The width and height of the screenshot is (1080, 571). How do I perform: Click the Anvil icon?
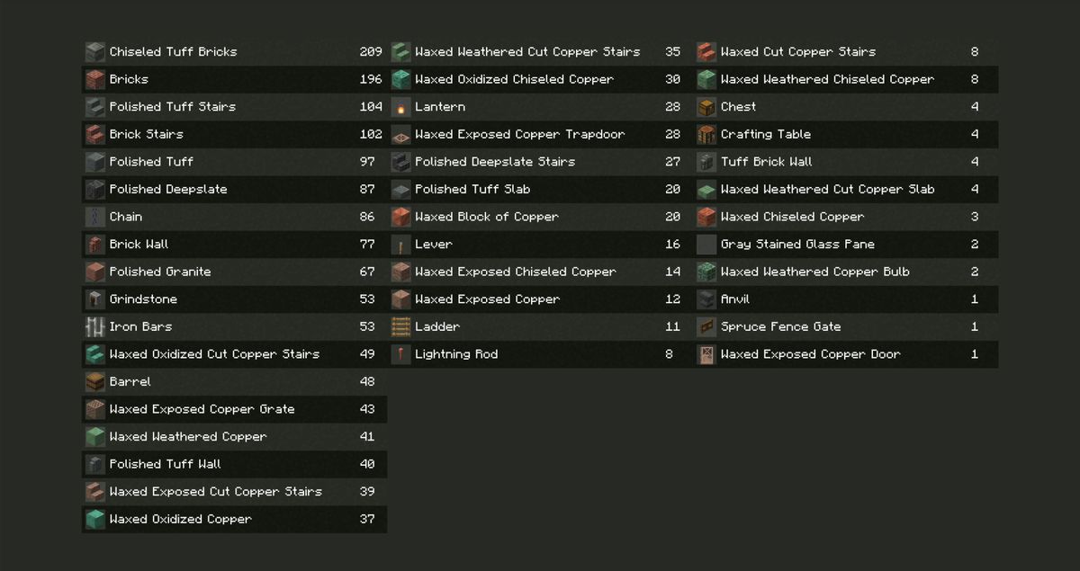click(x=706, y=299)
